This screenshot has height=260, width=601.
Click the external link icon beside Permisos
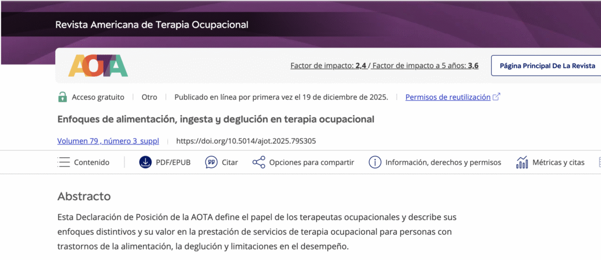tap(497, 97)
